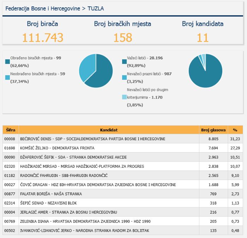
Task: Click the Federacija Bosne i Hercegovine breadcrumb link
Action: pyautogui.click(x=43, y=8)
